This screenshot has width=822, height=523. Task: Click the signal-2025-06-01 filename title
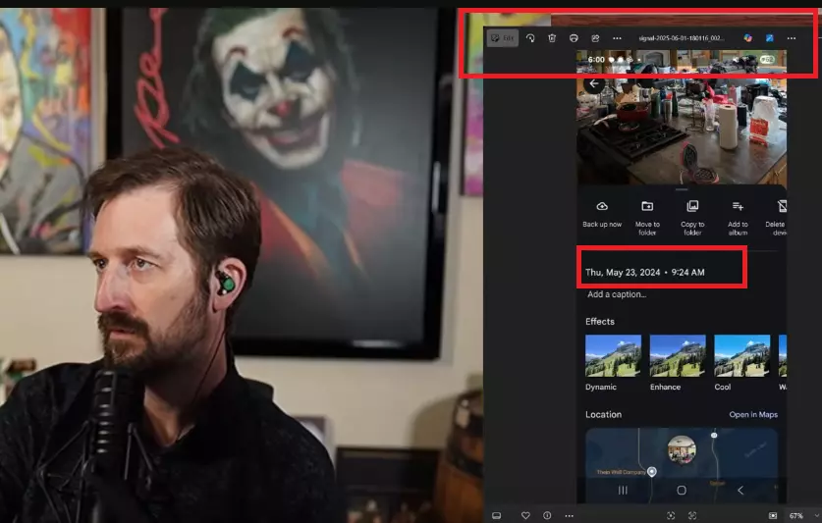coord(682,38)
